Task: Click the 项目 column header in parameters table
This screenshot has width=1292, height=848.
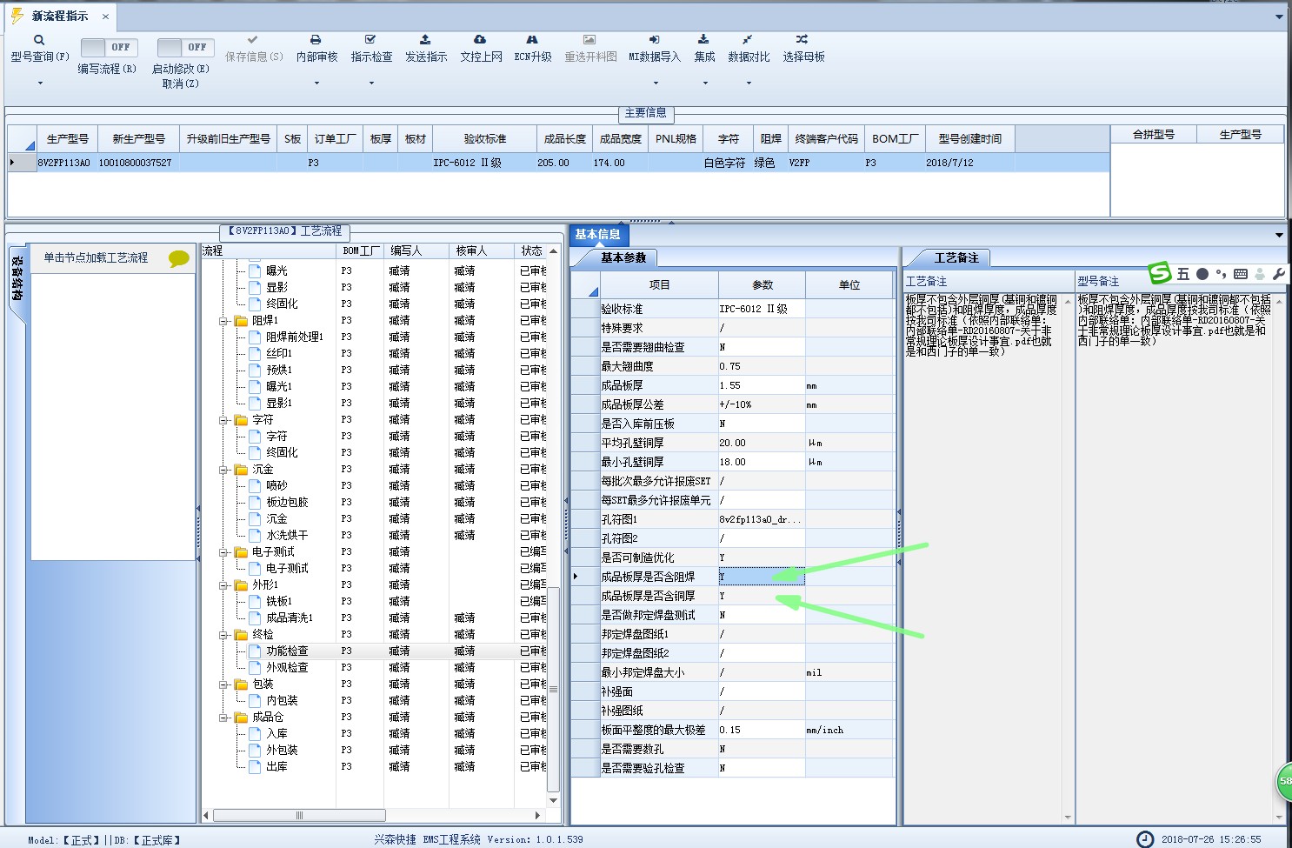Action: (x=659, y=285)
